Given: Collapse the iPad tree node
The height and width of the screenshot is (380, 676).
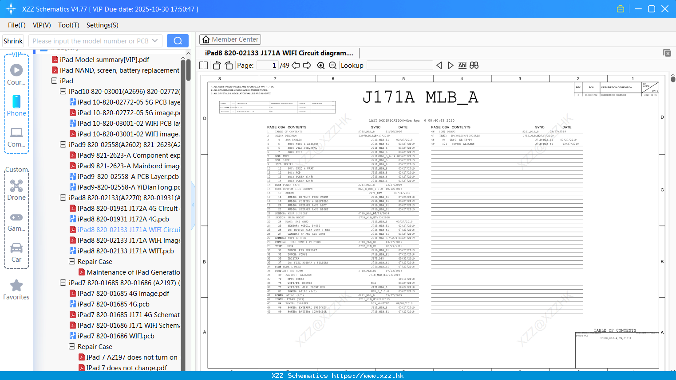Looking at the screenshot, I should click(x=54, y=81).
